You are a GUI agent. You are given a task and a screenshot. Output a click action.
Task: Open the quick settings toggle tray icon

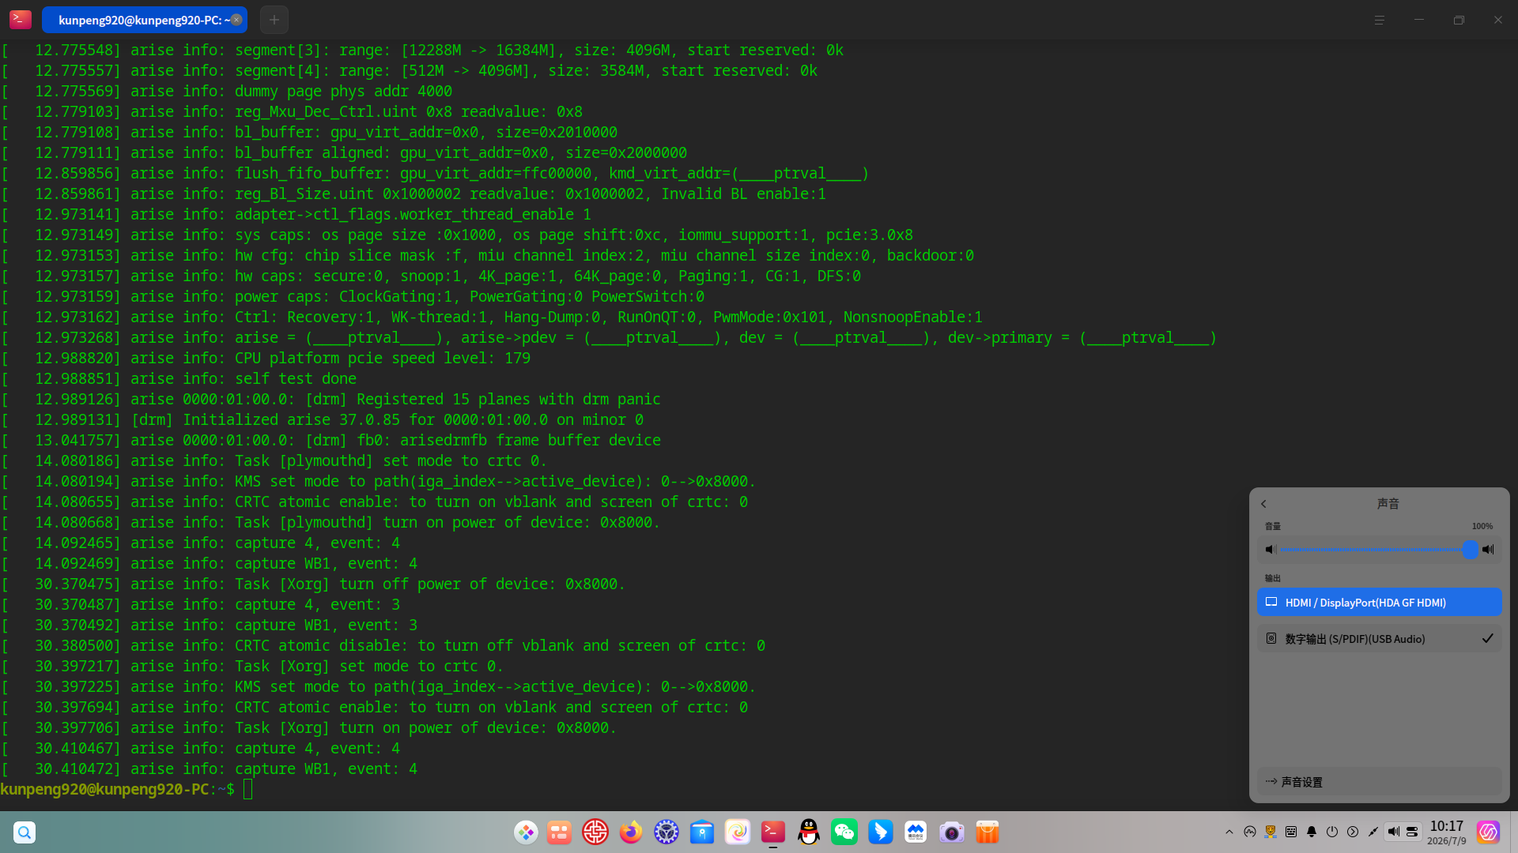point(1412,832)
